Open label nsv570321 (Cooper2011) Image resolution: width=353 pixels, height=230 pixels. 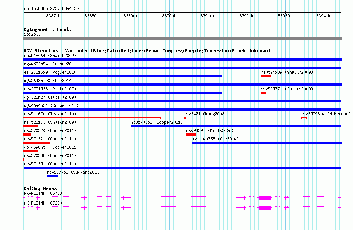(50, 139)
